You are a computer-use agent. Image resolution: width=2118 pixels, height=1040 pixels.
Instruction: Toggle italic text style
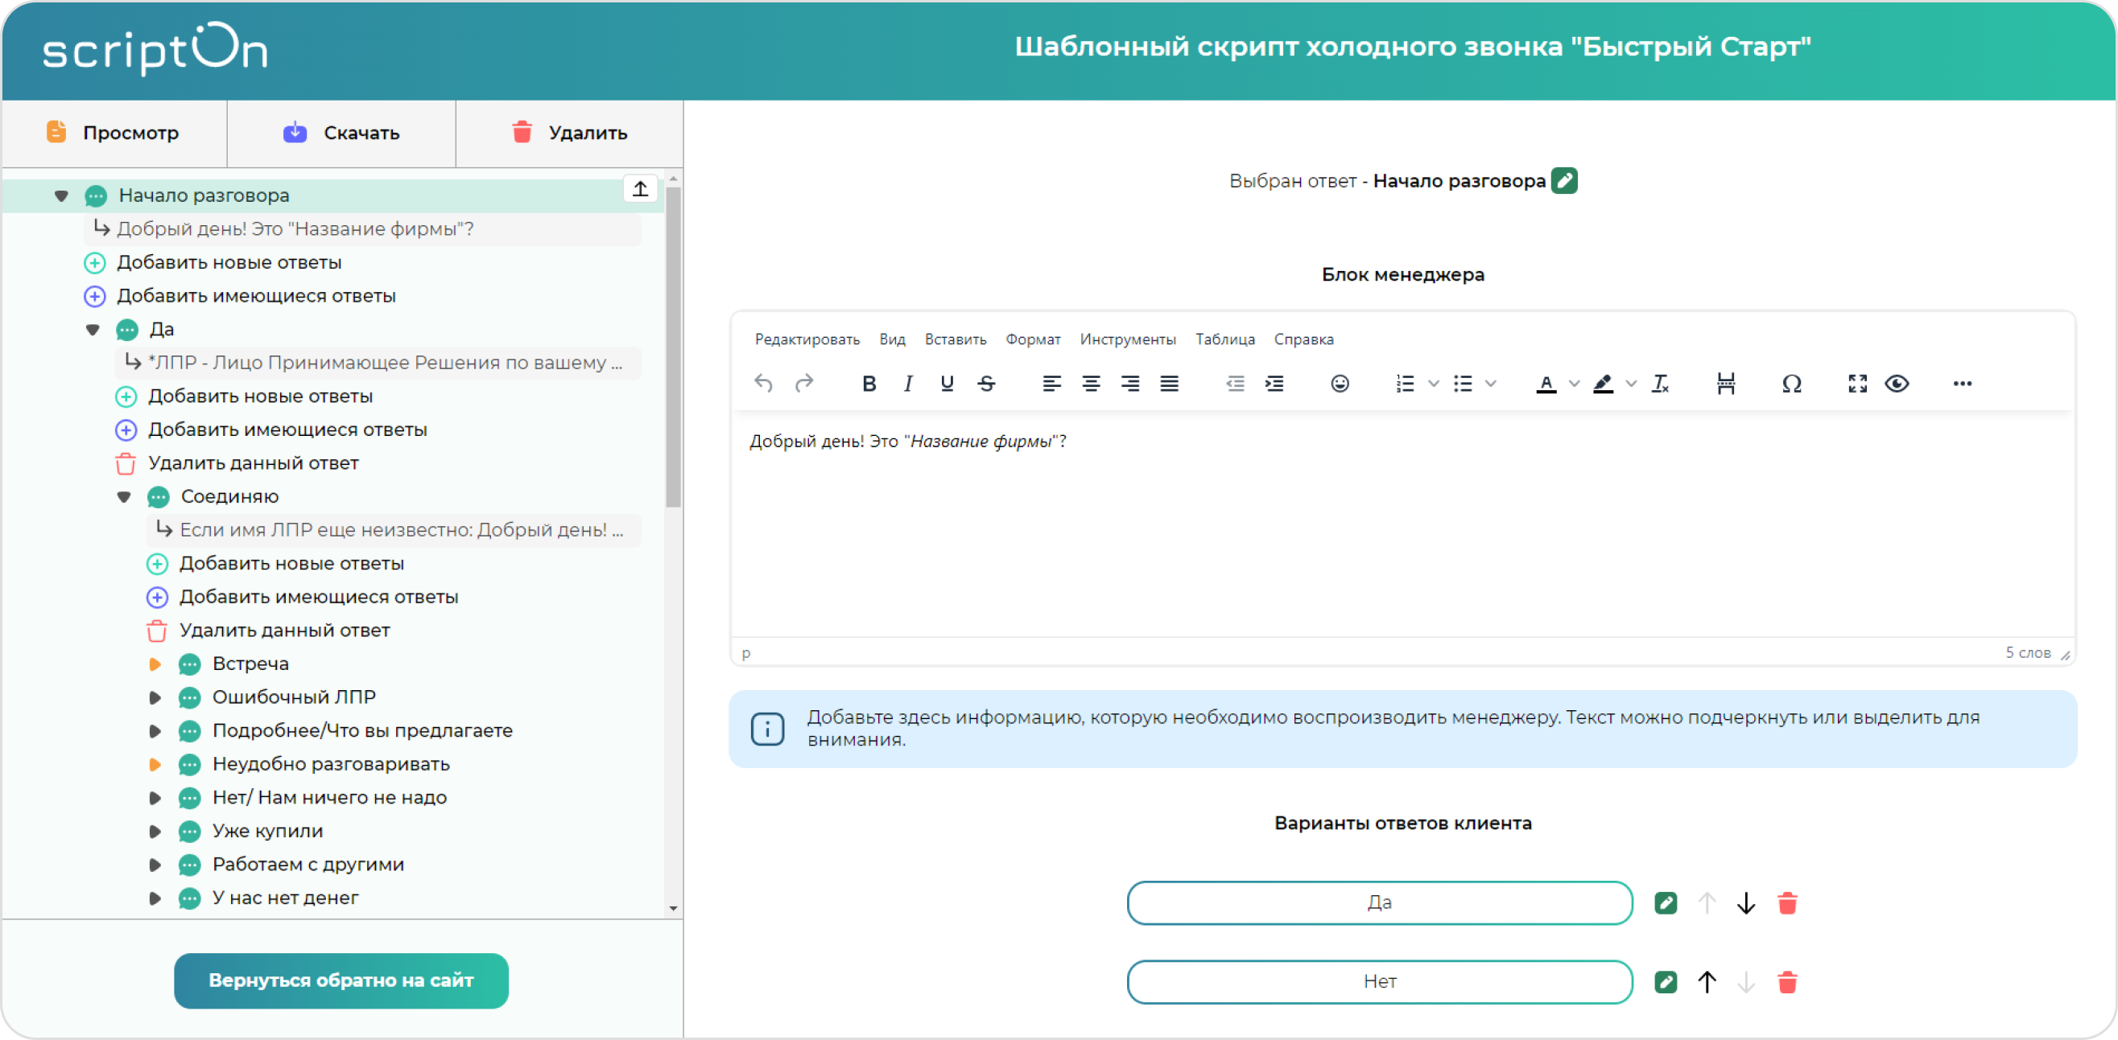tap(908, 384)
